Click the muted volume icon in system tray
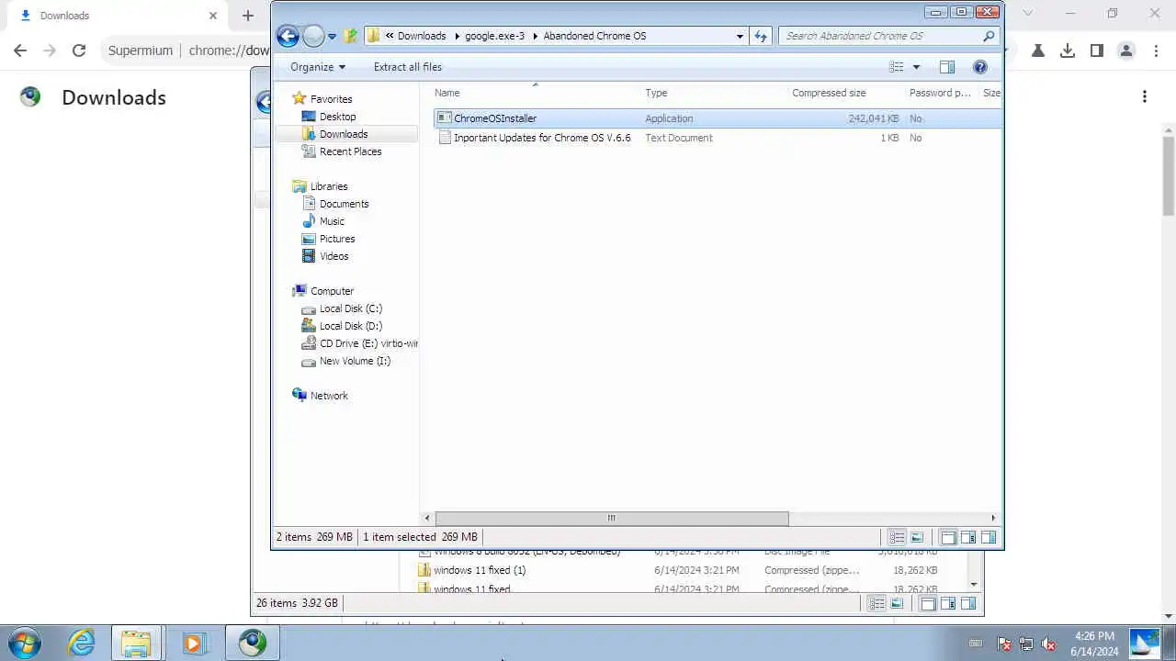Viewport: 1176px width, 661px height. [1048, 644]
